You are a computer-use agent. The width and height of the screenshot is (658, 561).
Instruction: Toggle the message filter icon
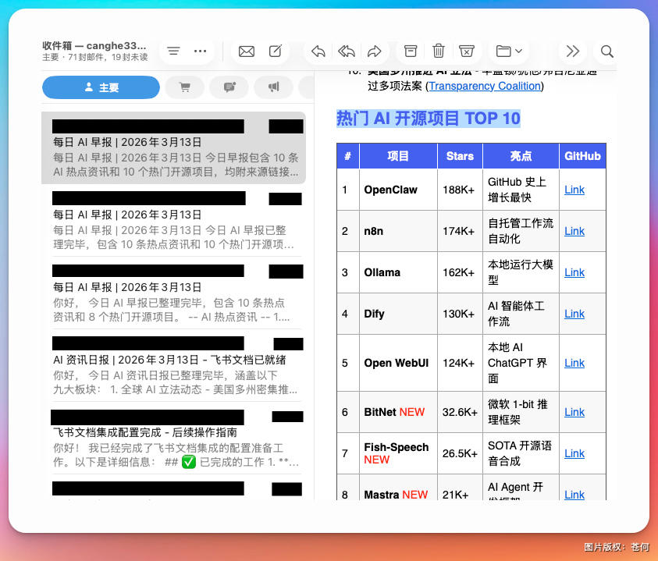173,51
